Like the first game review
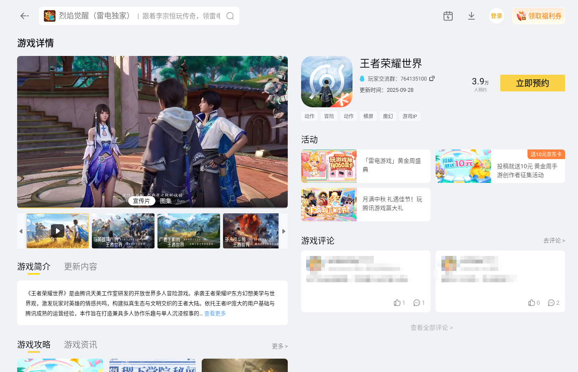 pyautogui.click(x=397, y=302)
